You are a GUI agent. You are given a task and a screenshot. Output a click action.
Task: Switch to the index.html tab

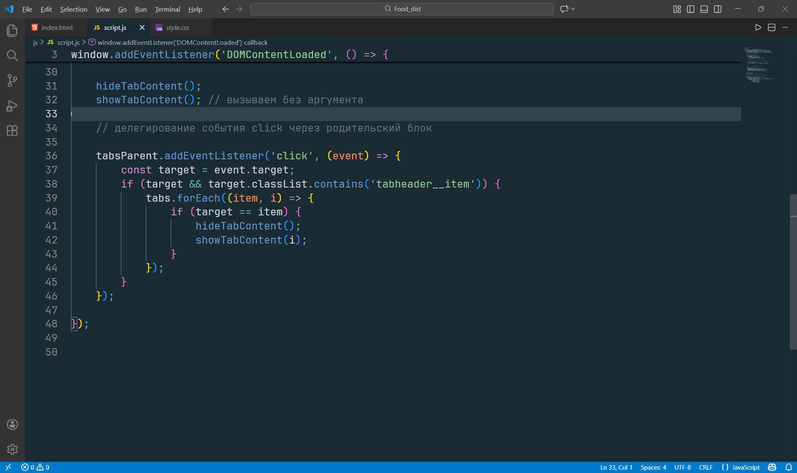(56, 27)
